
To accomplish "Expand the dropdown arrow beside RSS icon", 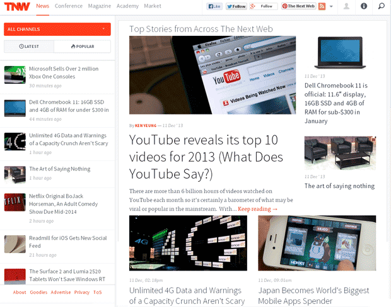I will 331,6.
